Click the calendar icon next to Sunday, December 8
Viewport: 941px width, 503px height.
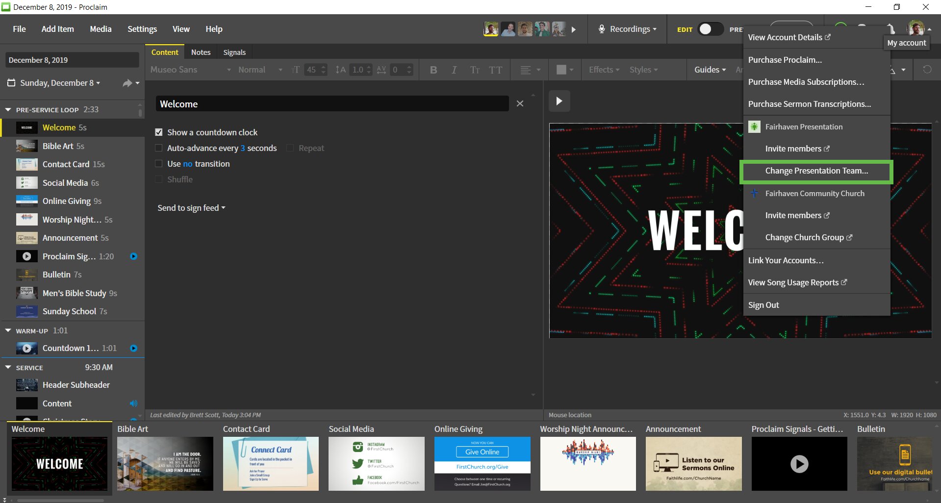(x=11, y=83)
